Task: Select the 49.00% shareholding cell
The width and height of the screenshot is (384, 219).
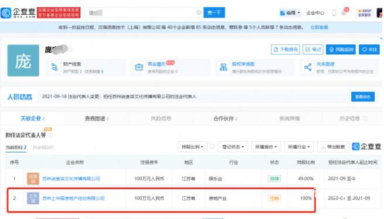Action: pyautogui.click(x=305, y=179)
